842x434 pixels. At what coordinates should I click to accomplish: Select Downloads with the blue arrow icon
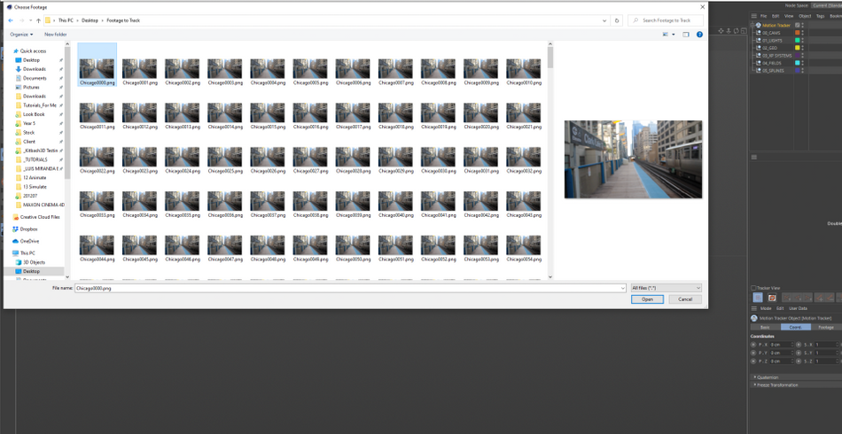coord(31,69)
